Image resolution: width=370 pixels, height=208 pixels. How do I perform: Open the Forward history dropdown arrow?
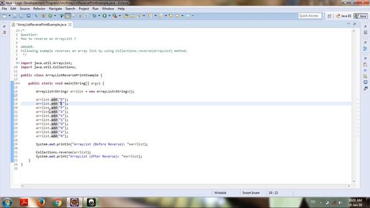(193, 16)
